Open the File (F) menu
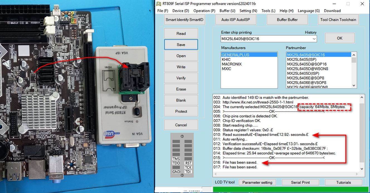Screen dimensions: 370x193 [163, 11]
